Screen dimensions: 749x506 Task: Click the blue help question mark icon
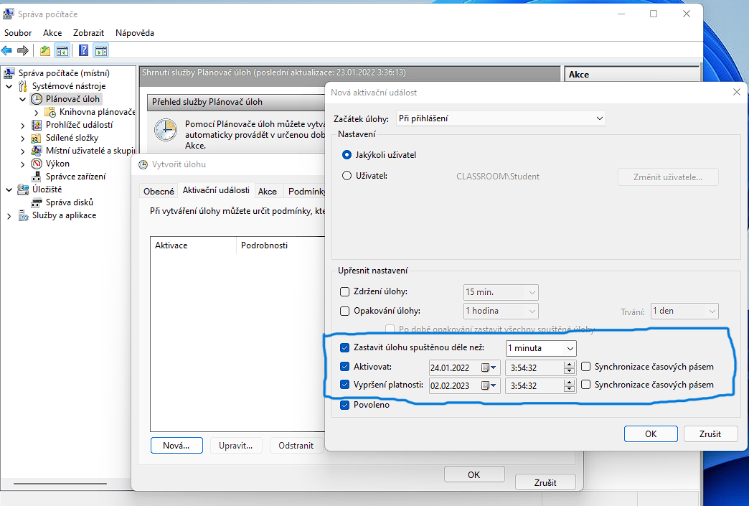(83, 51)
